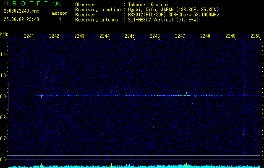Click the gray vertical frequency range bar near 0.9

point(8,97)
